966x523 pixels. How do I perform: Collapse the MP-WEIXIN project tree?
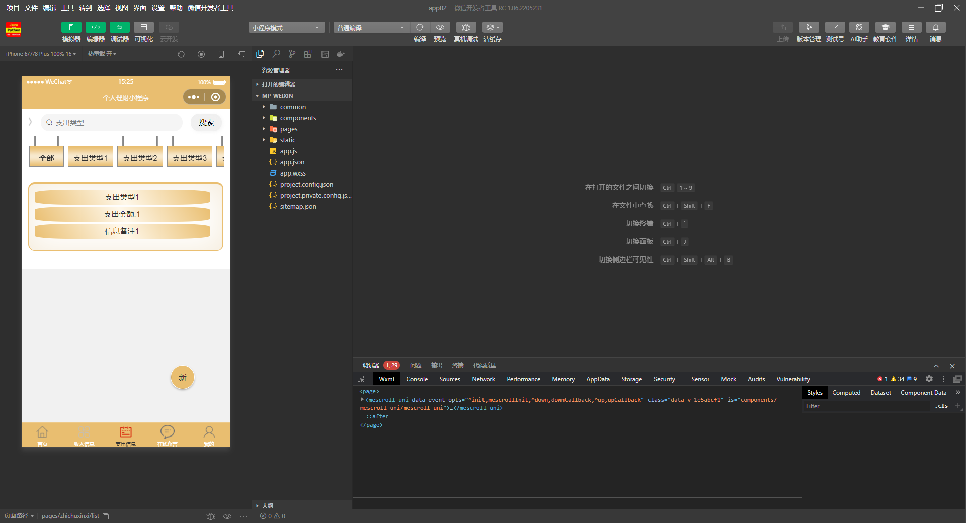(x=302, y=96)
